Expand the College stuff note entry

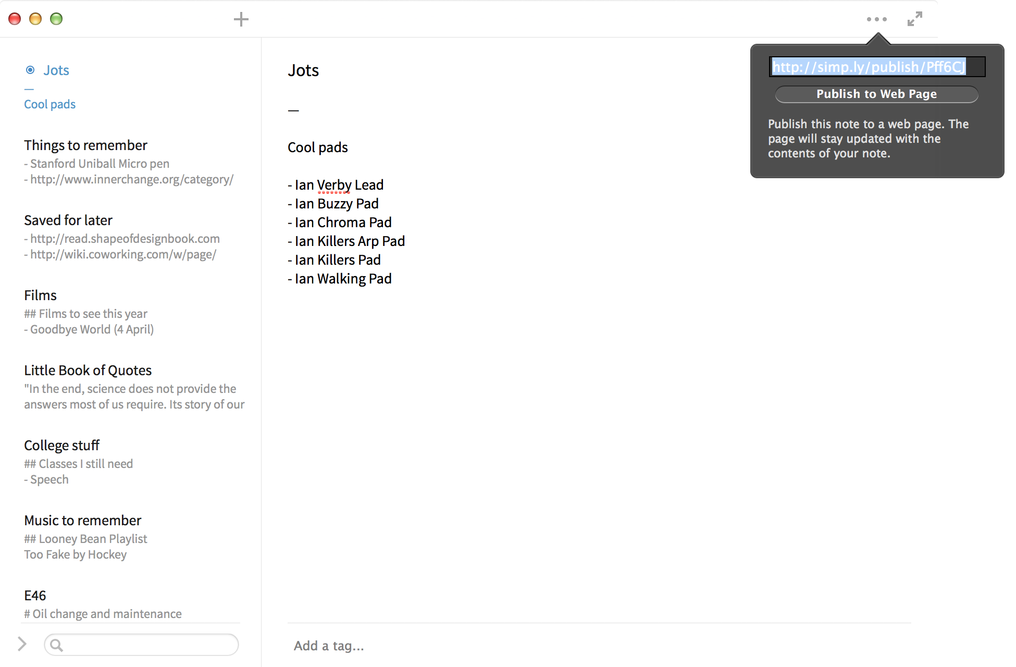coord(63,445)
